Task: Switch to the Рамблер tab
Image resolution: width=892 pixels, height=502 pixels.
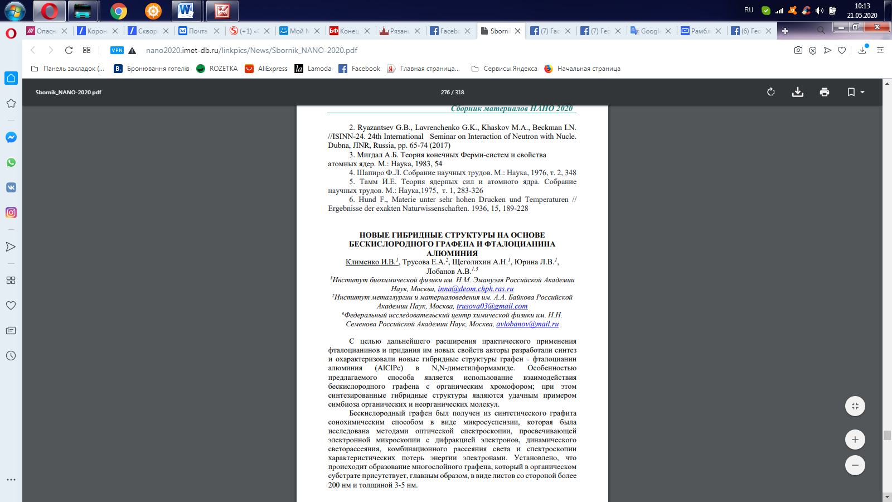Action: click(701, 31)
